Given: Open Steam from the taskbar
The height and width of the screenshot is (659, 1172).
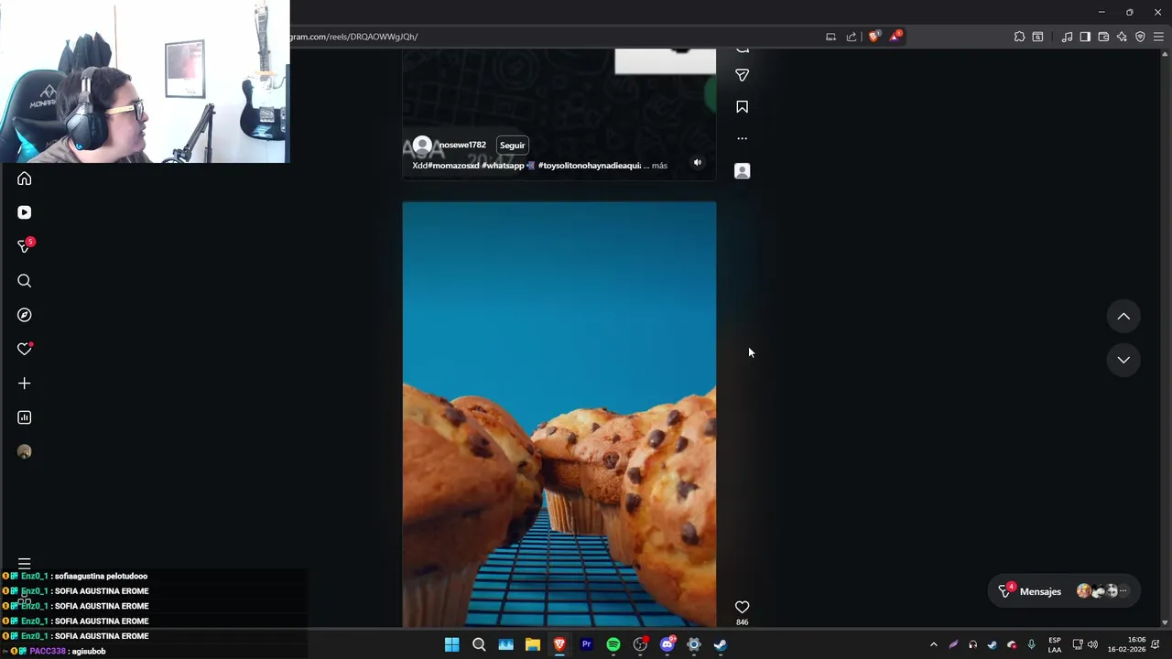Looking at the screenshot, I should [x=721, y=644].
